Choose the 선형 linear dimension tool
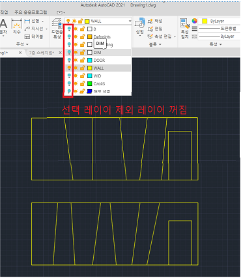The image size is (241, 278). click(32, 21)
